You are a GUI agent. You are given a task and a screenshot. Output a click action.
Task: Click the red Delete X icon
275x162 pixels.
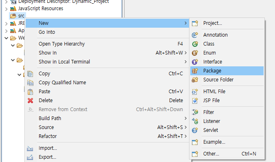click(30, 101)
